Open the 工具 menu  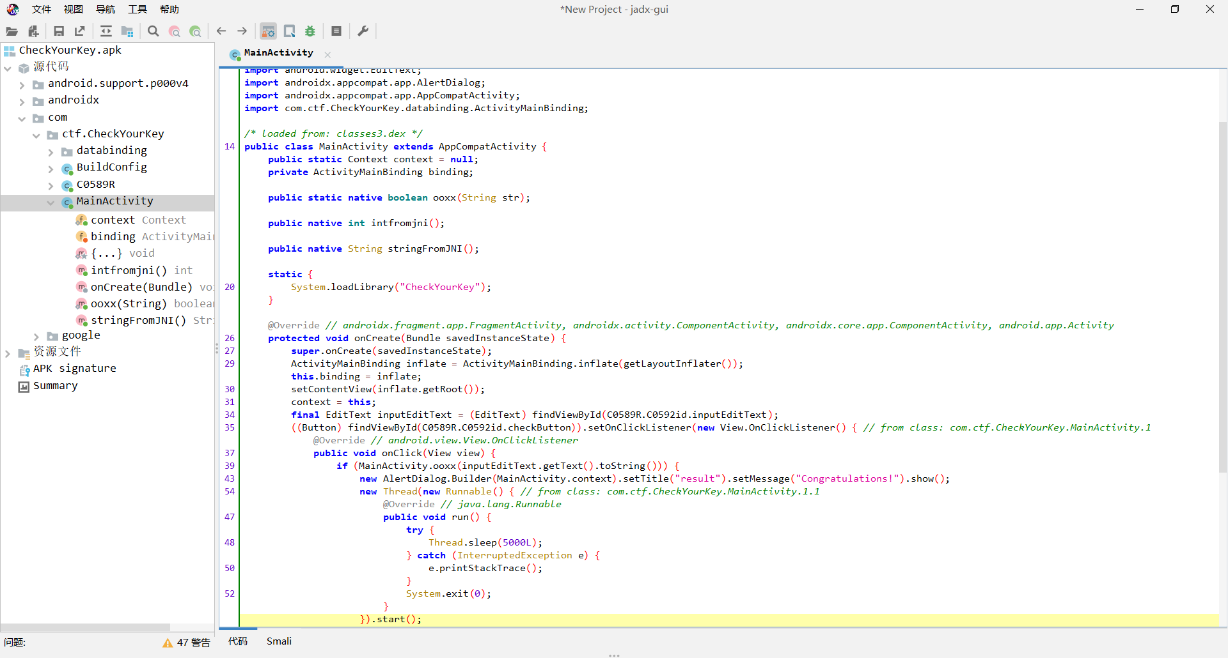(138, 9)
